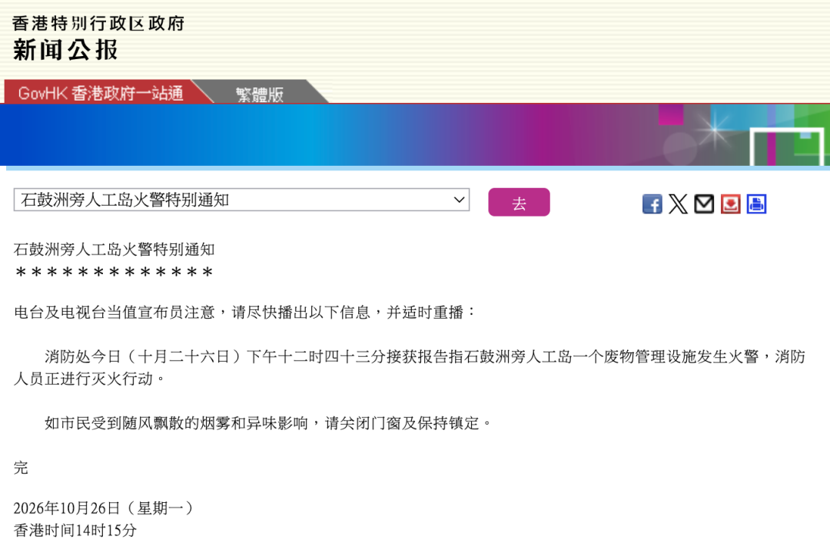Click the purple 去 go button

tap(519, 202)
